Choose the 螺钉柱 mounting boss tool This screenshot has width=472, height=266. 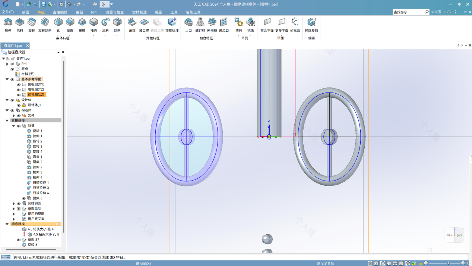(x=200, y=25)
